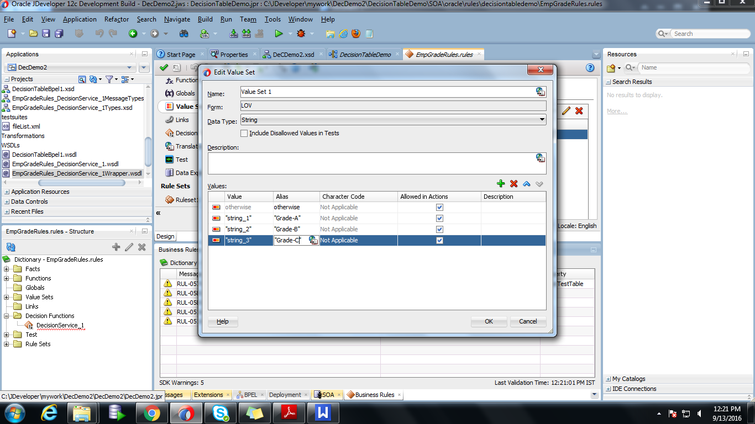Add a new value with the green plus
The width and height of the screenshot is (755, 424).
point(501,183)
